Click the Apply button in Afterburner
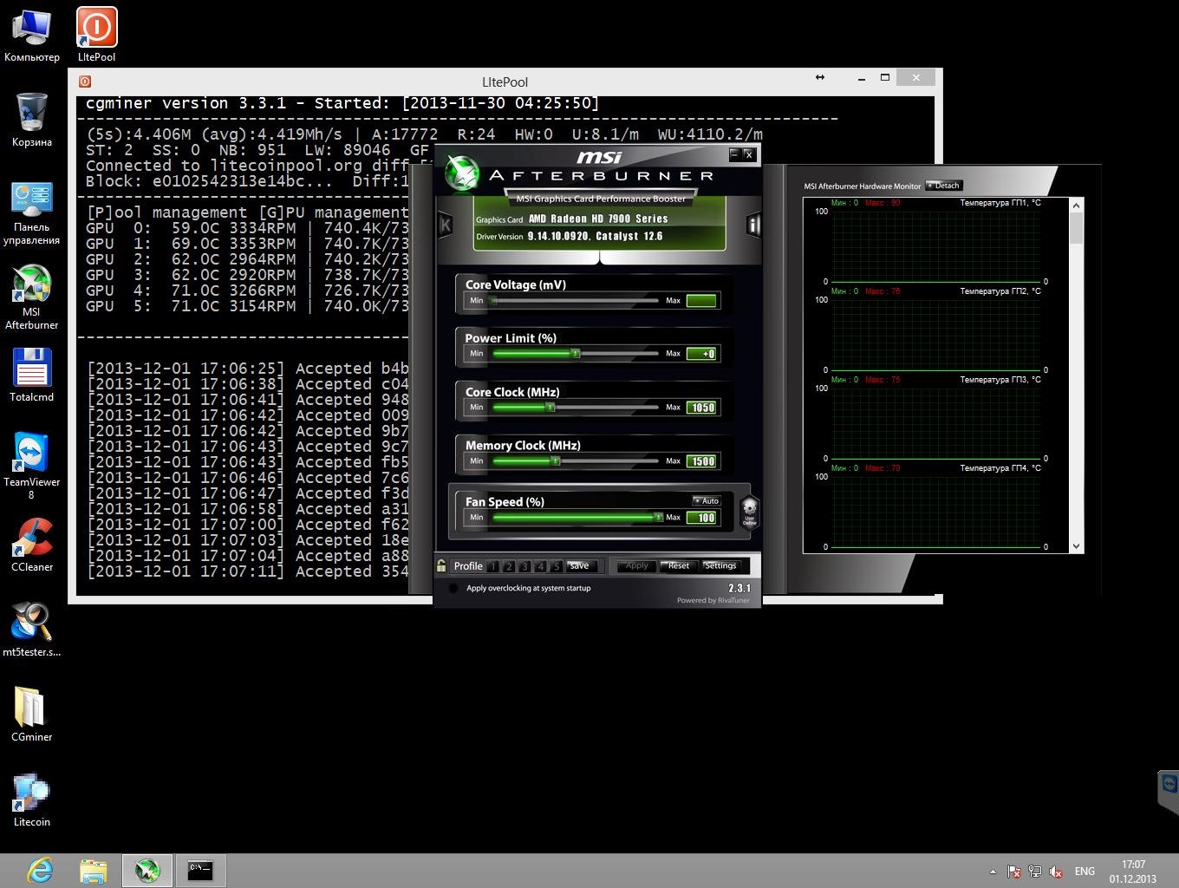The width and height of the screenshot is (1179, 888). 636,565
